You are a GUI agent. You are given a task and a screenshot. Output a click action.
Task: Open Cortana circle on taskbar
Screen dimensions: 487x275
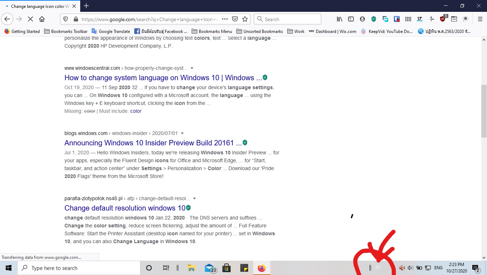tap(149, 268)
